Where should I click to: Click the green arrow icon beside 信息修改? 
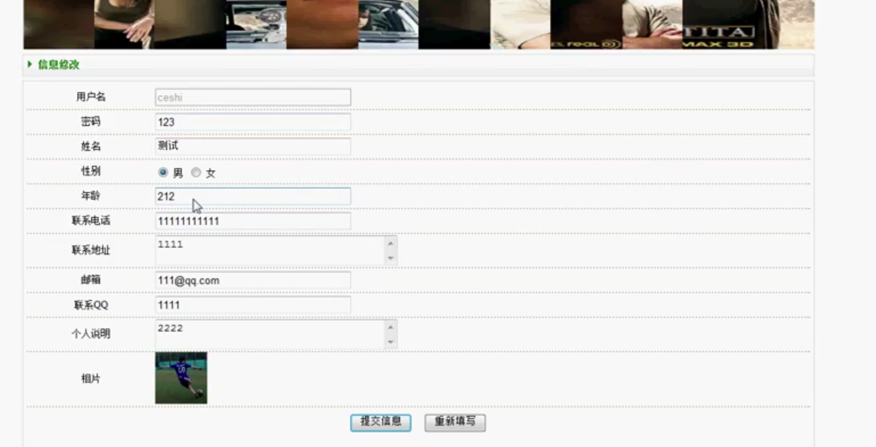(30, 64)
